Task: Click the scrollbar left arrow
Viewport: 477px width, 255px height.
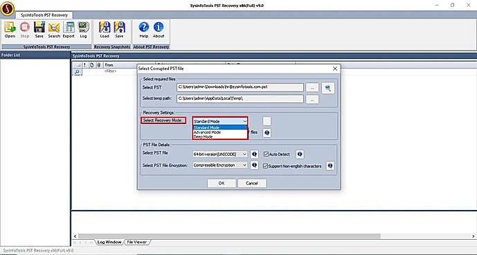Action: tap(75, 236)
